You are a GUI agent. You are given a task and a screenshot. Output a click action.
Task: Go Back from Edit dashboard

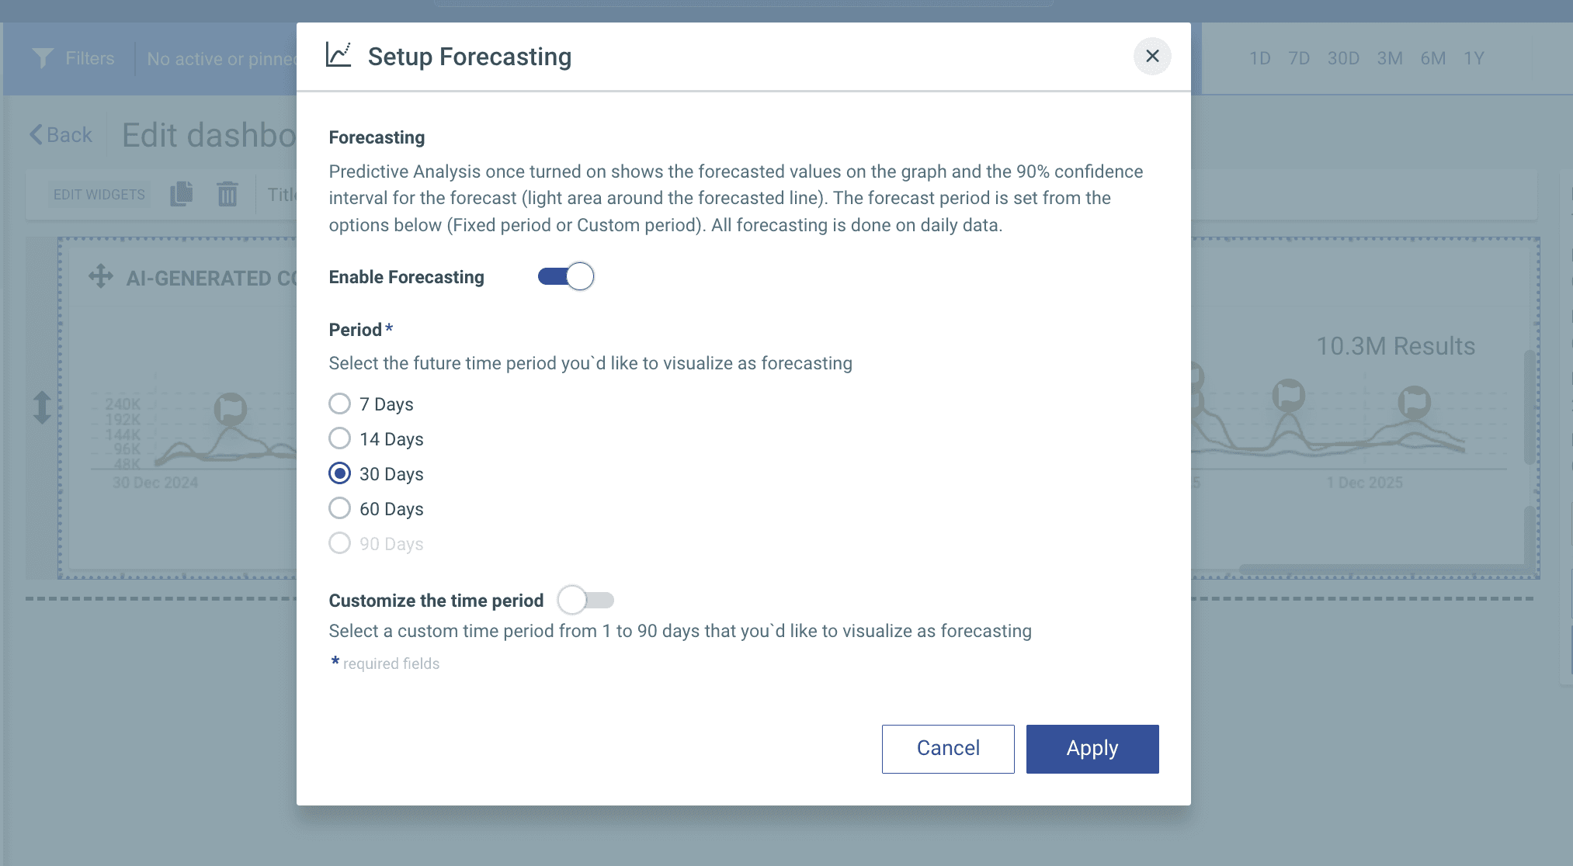(61, 135)
